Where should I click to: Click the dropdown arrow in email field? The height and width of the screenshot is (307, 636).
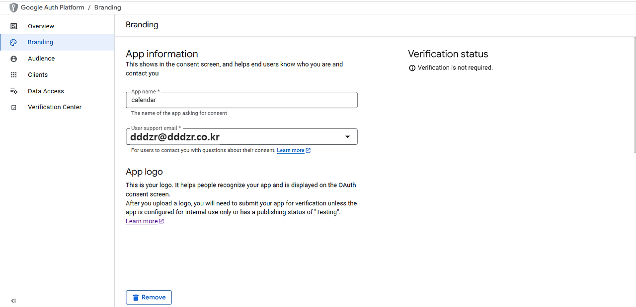[348, 137]
